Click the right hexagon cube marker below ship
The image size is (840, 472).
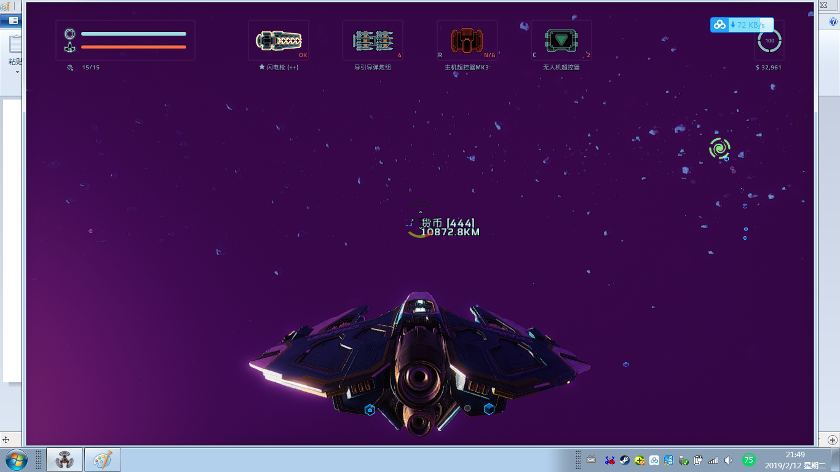[x=489, y=409]
